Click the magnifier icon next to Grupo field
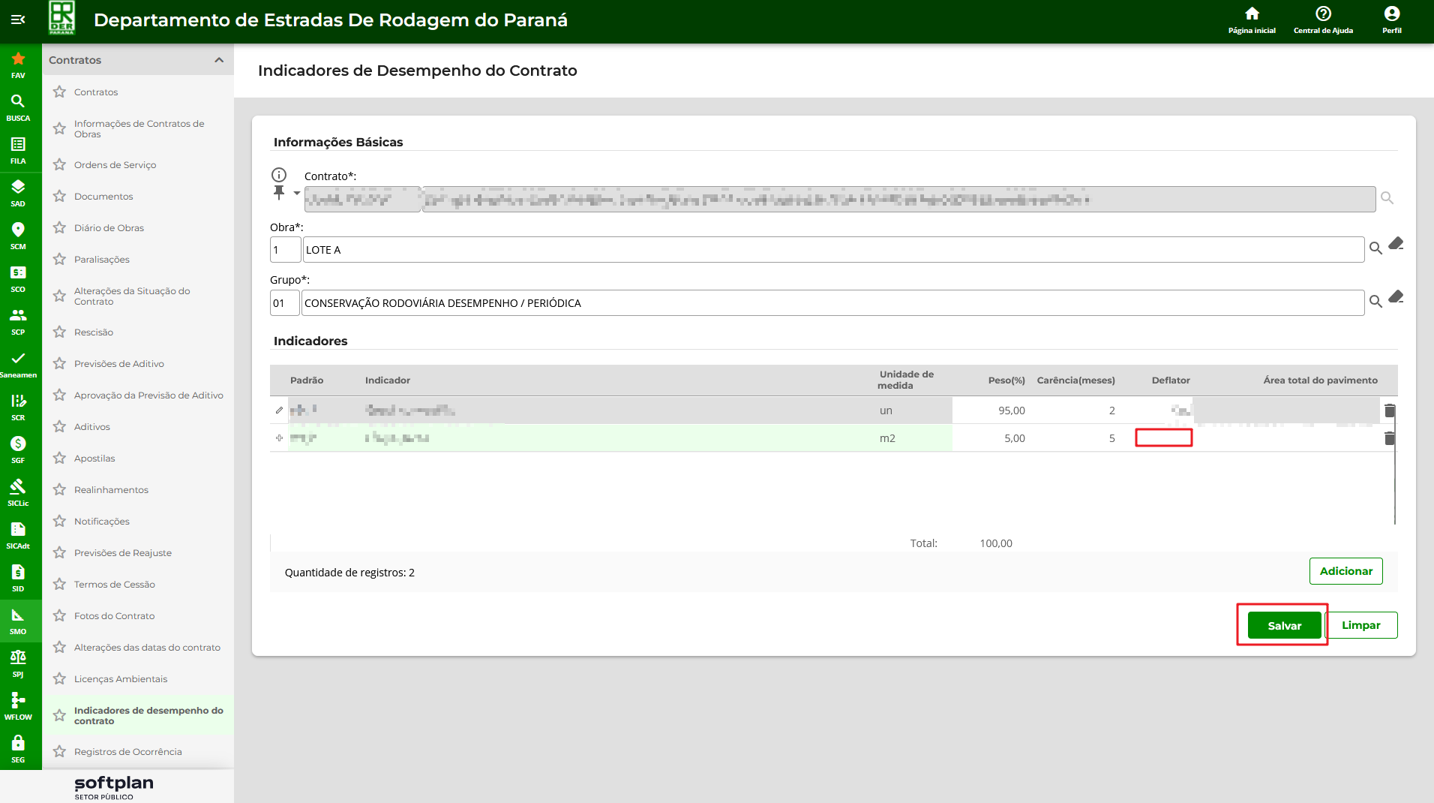The height and width of the screenshot is (803, 1434). click(x=1375, y=302)
